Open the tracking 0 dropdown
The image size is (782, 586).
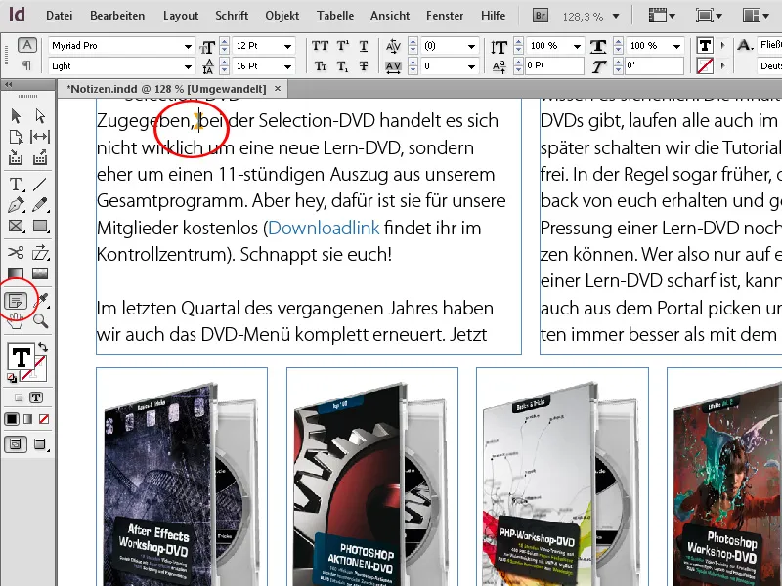coord(471,66)
